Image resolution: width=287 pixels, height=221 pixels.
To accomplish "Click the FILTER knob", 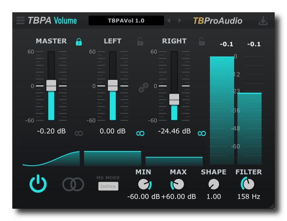I will pos(248,184).
